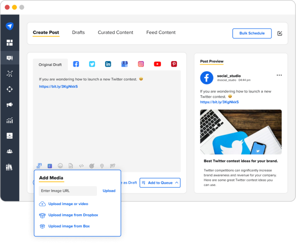Select the Instagram channel icon

tap(141, 64)
